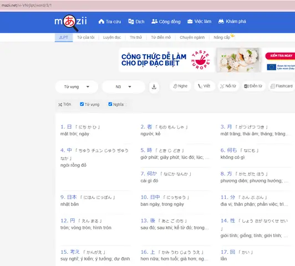Start Viết writing practice
Viewport: 295px width, 266px height.
204,86
